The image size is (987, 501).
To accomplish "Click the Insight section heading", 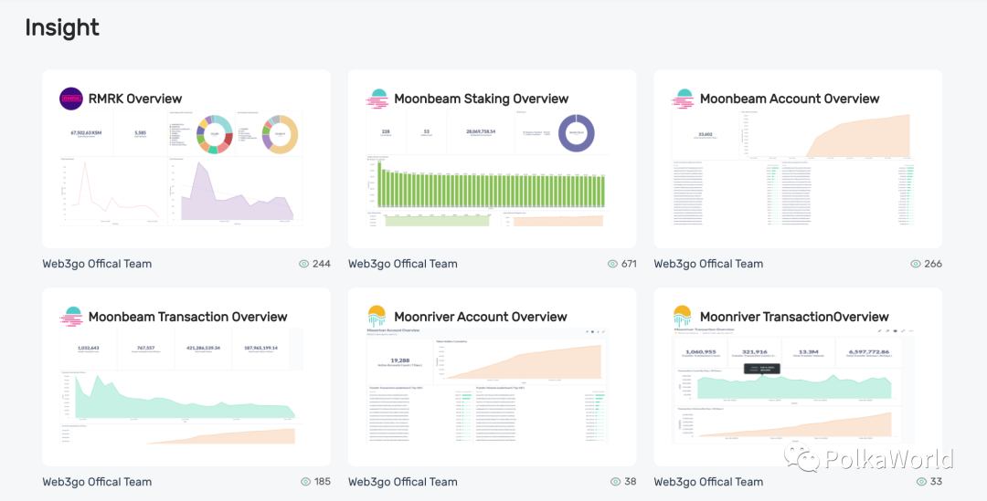I will coord(62,27).
